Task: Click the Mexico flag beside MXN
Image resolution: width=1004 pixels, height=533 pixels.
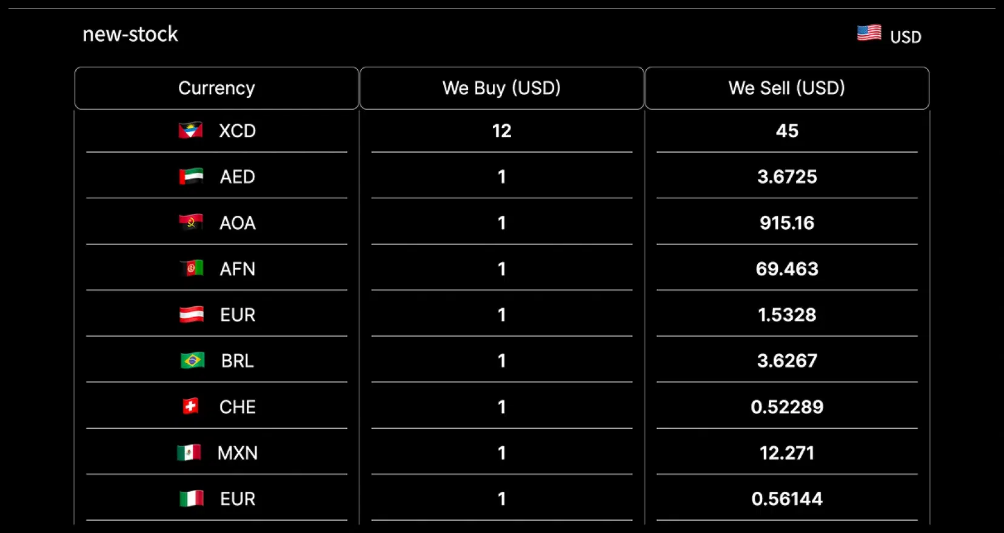Action: coord(189,452)
